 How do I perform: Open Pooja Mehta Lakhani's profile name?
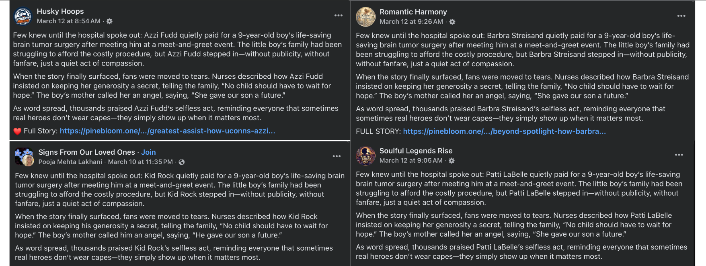coord(70,162)
